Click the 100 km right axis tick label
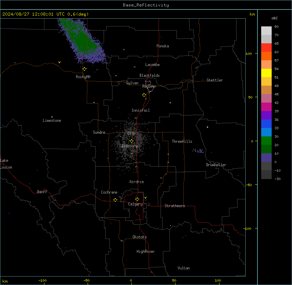The image size is (292, 285). (249, 53)
